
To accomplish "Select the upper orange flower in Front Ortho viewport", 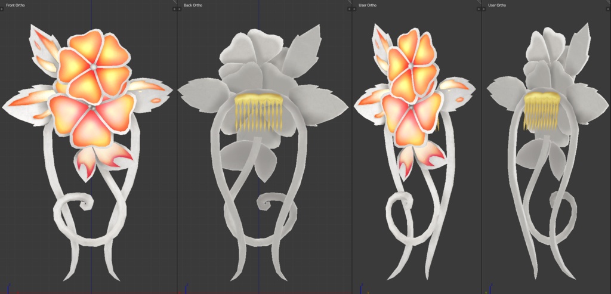I will coord(94,66).
